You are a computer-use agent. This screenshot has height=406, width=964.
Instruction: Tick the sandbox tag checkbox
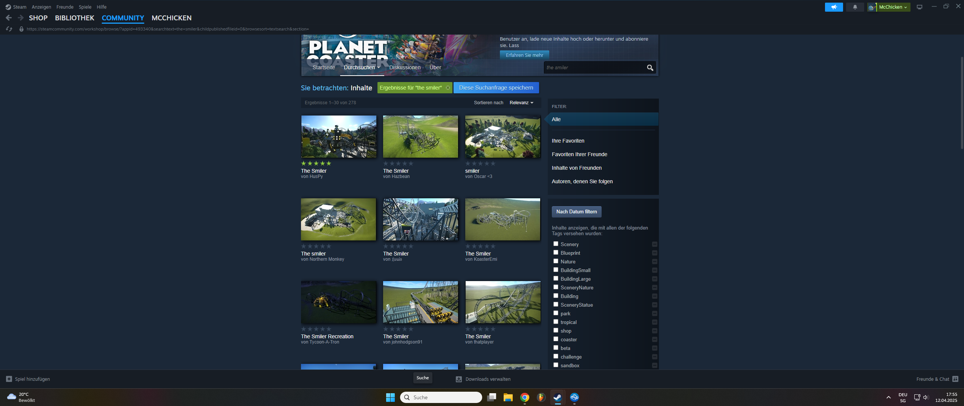point(555,365)
